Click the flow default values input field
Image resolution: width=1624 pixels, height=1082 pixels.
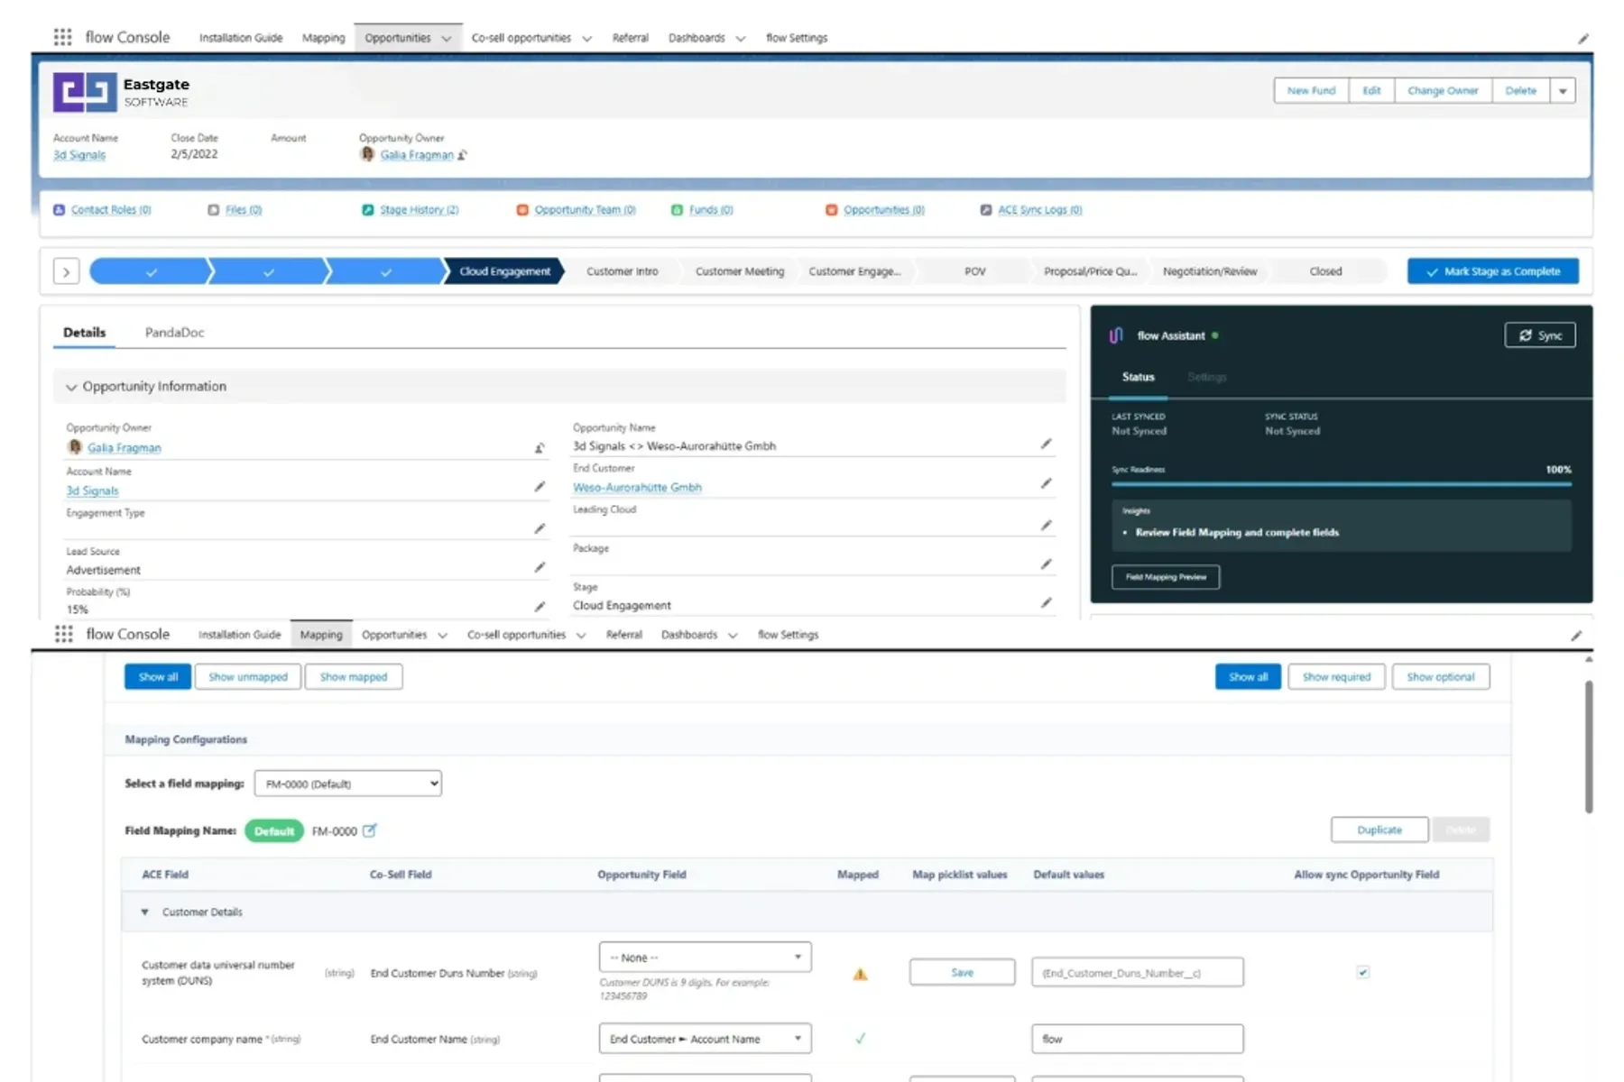click(x=1137, y=1038)
